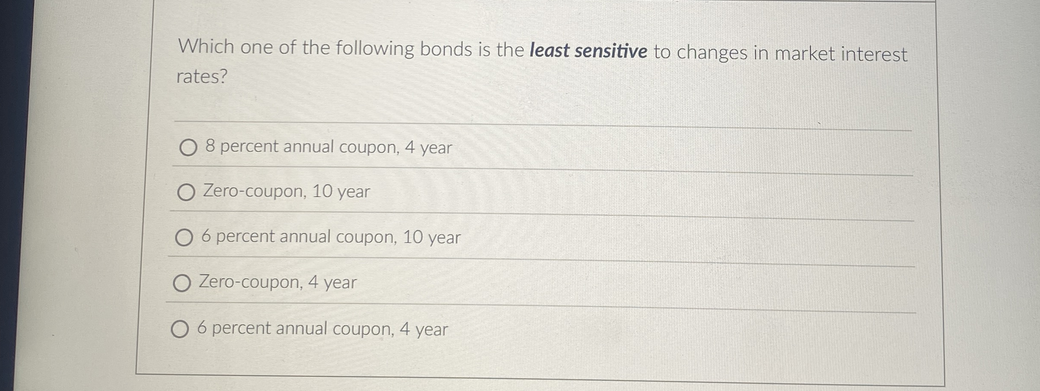Viewport: 1040px width, 391px height.
Task: Click the label text "6 percent annual coupon, 4 year"
Action: (x=323, y=328)
